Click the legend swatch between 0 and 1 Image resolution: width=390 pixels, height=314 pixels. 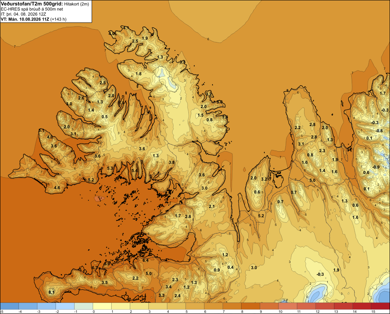(102, 306)
